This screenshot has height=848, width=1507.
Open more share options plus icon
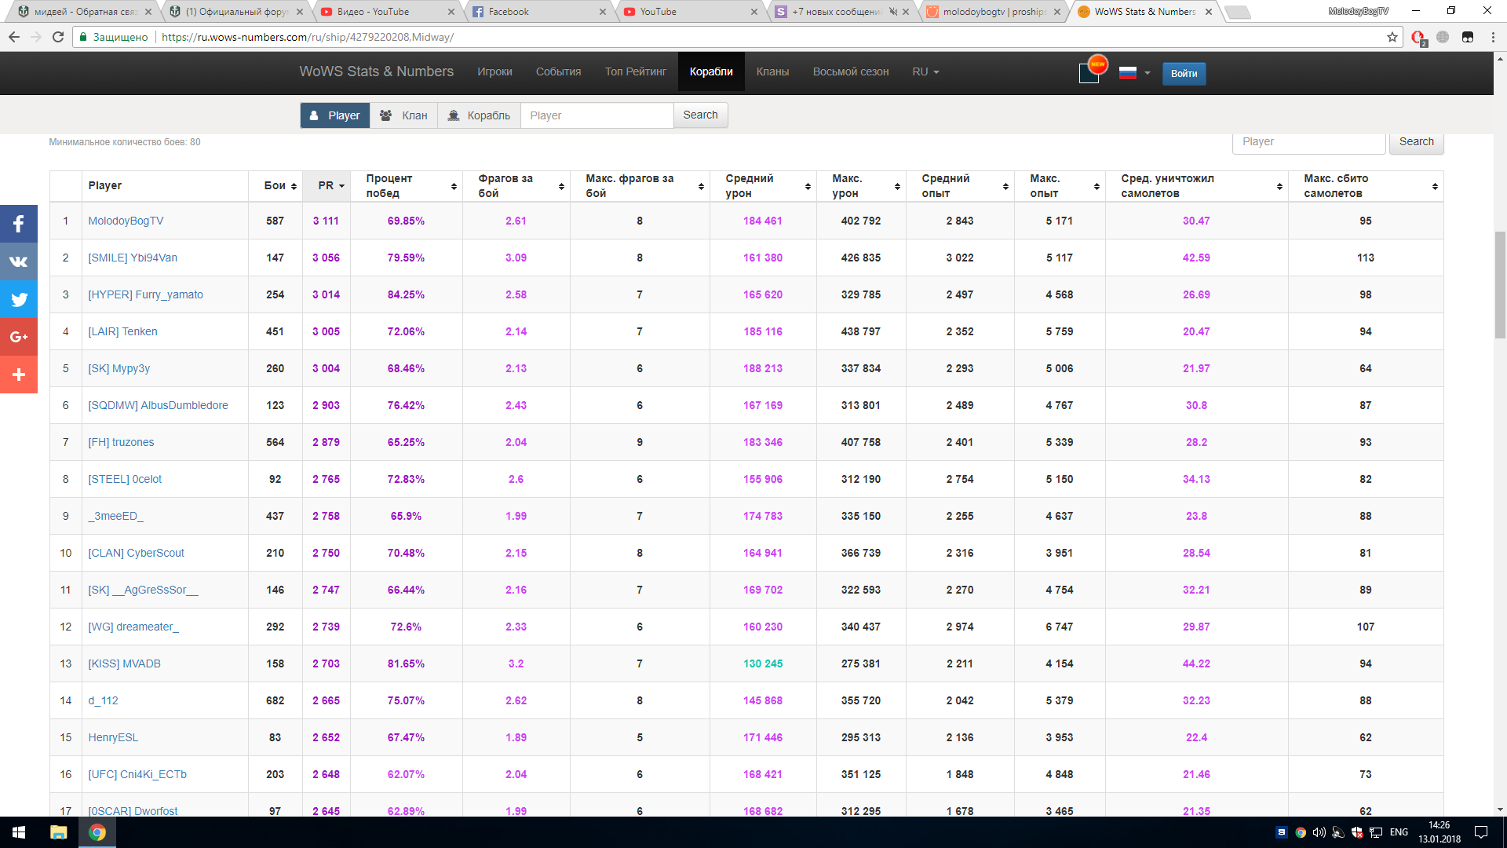tap(19, 375)
